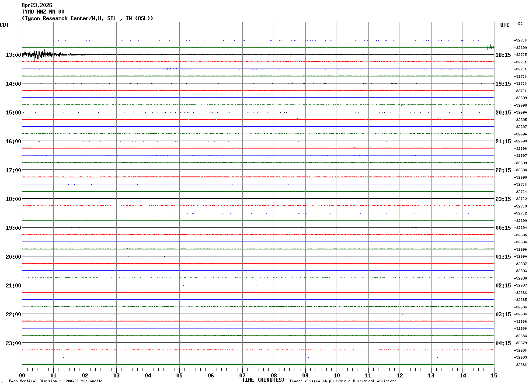Image resolution: width=529 pixels, height=387 pixels.
Task: Select the DC value -32705
Action: [x=521, y=55]
